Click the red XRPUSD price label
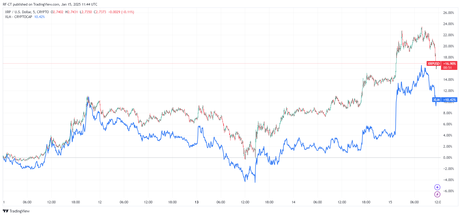This screenshot has height=216, width=461. 434,64
